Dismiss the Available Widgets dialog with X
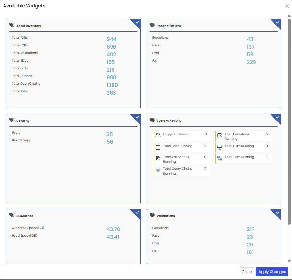This screenshot has width=292, height=280. (x=287, y=6)
